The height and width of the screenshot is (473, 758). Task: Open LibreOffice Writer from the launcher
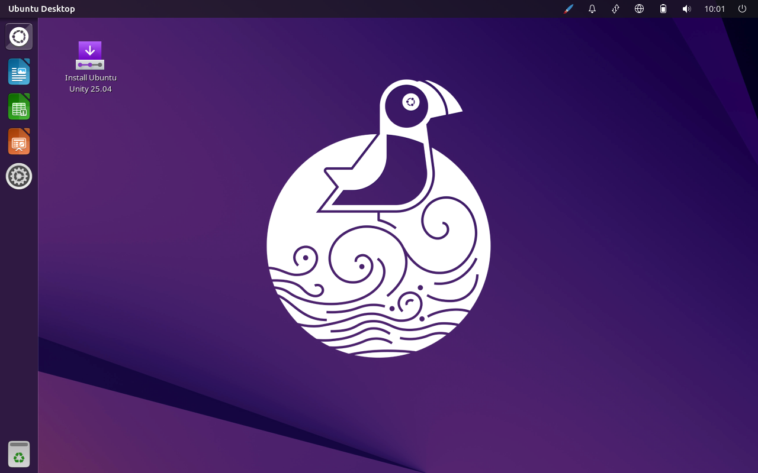point(18,71)
